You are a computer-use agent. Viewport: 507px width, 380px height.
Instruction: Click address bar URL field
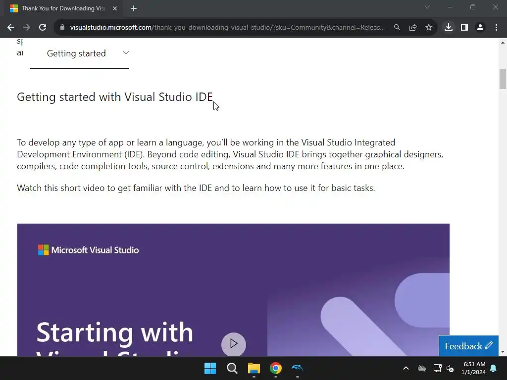point(227,28)
